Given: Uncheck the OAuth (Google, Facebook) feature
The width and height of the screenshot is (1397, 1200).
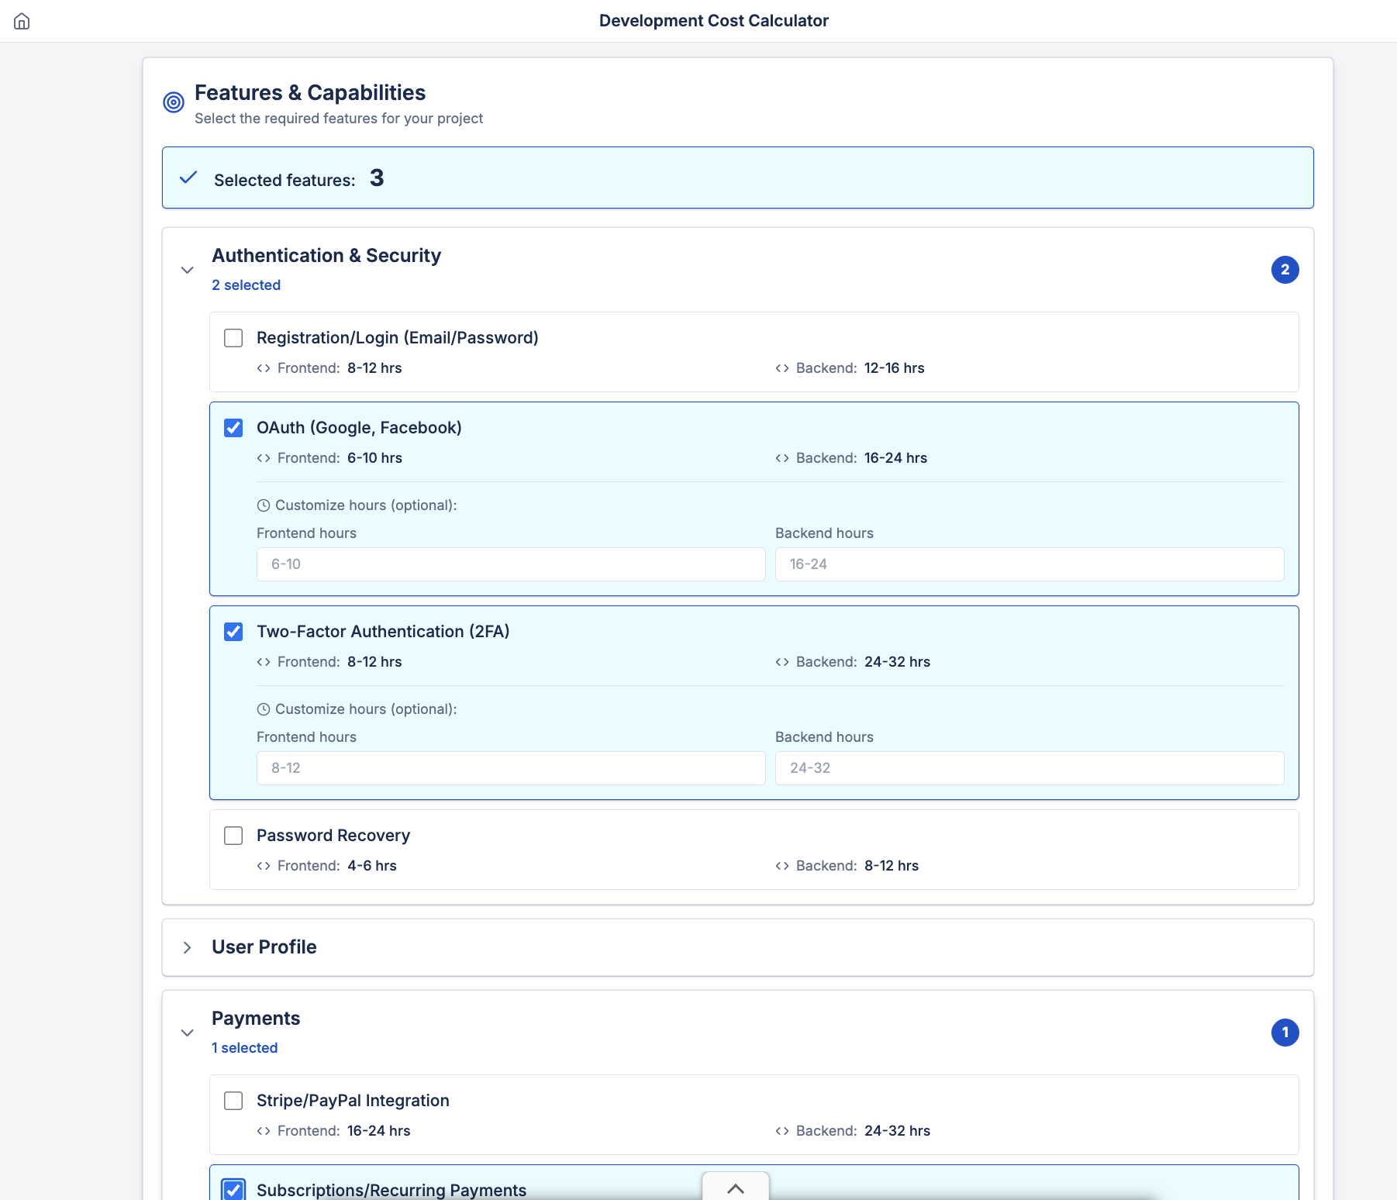Looking at the screenshot, I should [233, 427].
